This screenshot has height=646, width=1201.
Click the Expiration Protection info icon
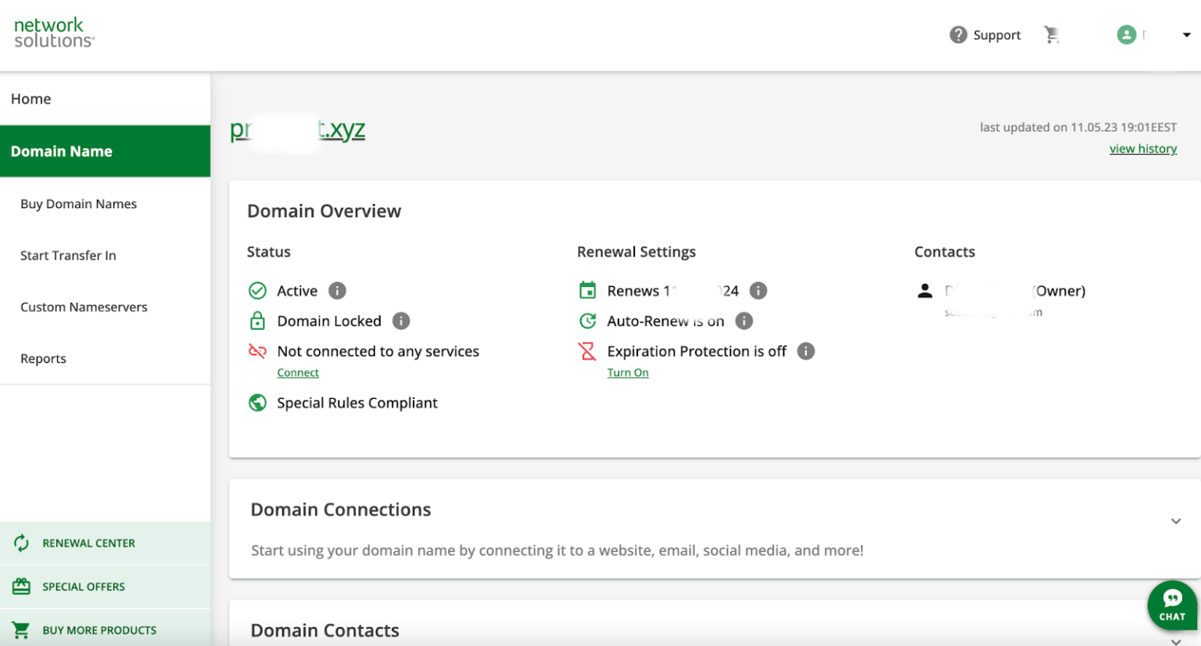click(x=805, y=351)
